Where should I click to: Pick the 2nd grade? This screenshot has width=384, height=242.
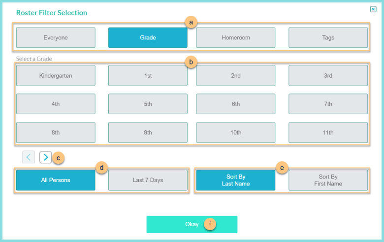coord(236,75)
